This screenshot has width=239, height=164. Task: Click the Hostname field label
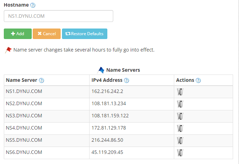[16, 5]
